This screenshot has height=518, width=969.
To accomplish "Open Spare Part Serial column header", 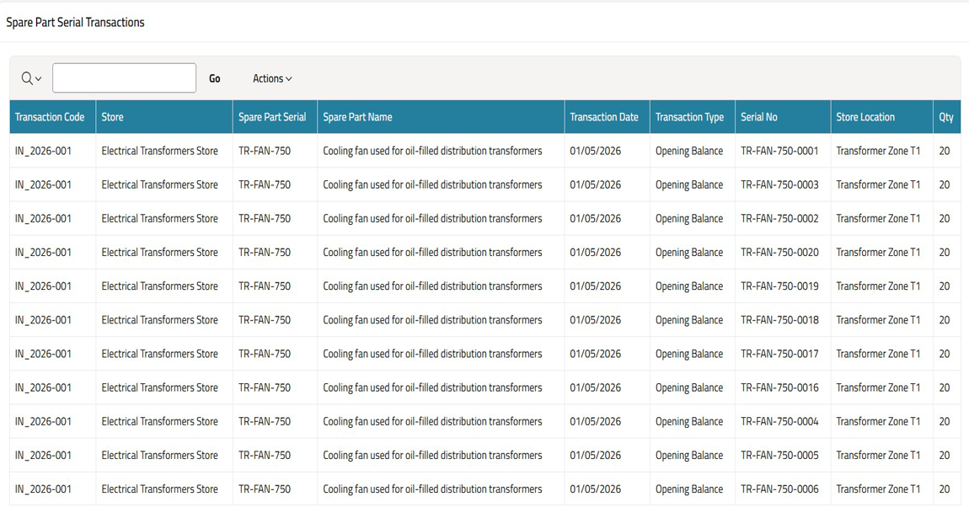I will [x=272, y=117].
